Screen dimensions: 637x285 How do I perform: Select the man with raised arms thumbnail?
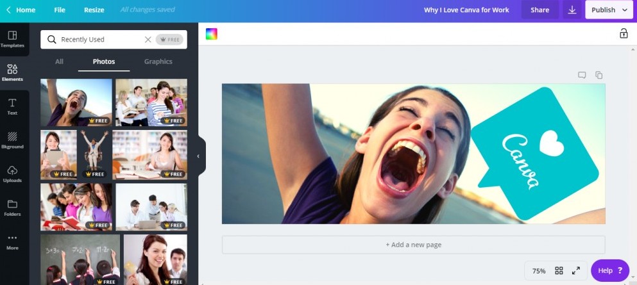(94, 155)
